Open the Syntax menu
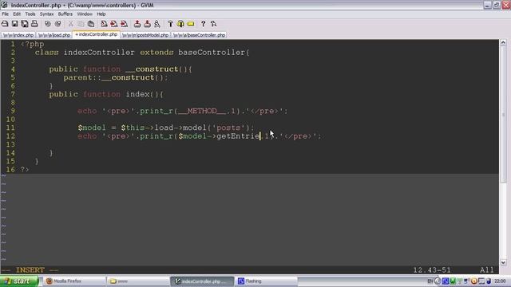 tap(46, 14)
